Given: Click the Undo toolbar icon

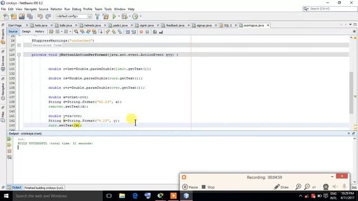Looking at the screenshot, I should (40, 16).
